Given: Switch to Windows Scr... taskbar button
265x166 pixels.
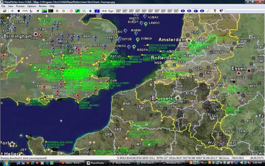Looking at the screenshot, I should pyautogui.click(x=172, y=163).
